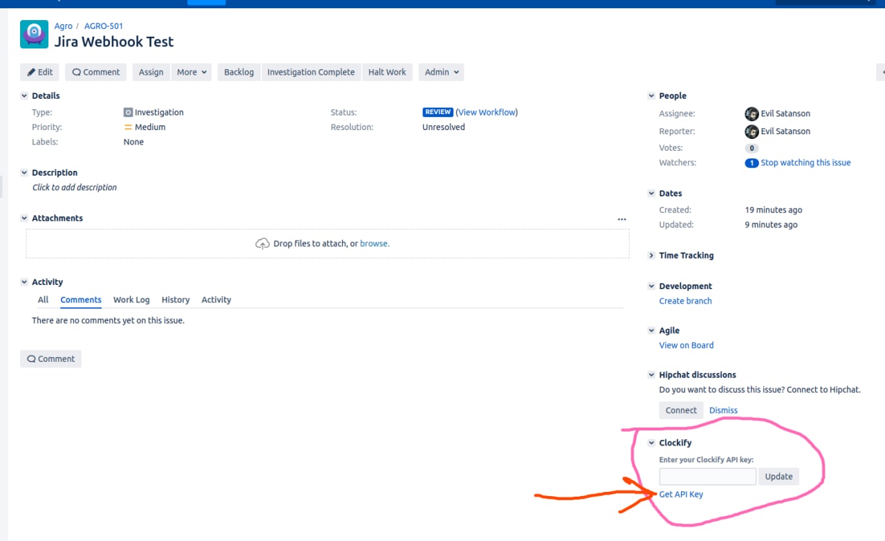This screenshot has height=541, width=885.
Task: Collapse the Clockify section
Action: coord(651,443)
